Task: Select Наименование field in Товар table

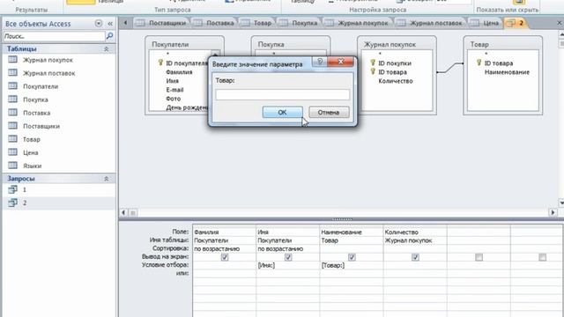Action: (507, 72)
